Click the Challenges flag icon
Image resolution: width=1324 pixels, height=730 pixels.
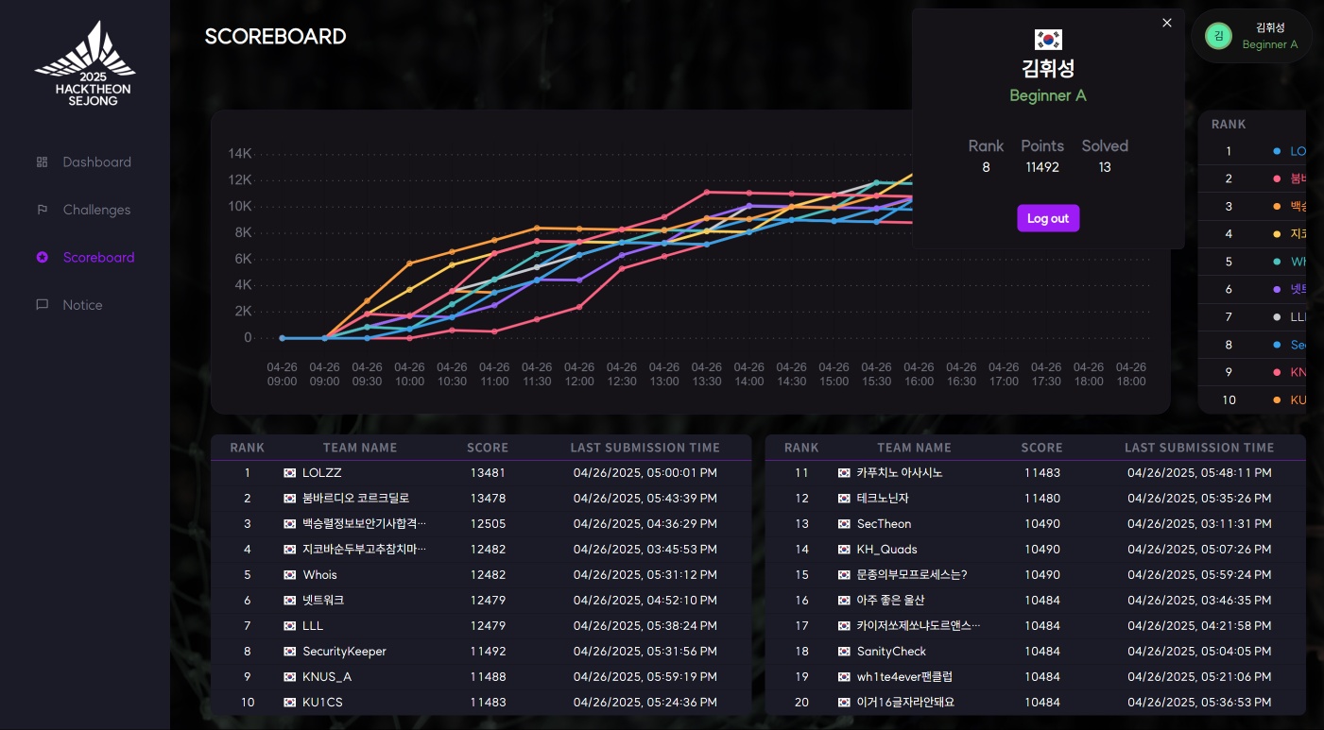[x=42, y=210]
